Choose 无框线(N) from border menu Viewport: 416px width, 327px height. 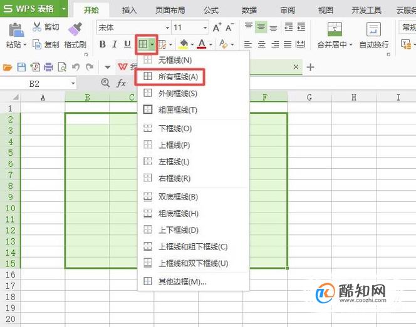(x=193, y=60)
